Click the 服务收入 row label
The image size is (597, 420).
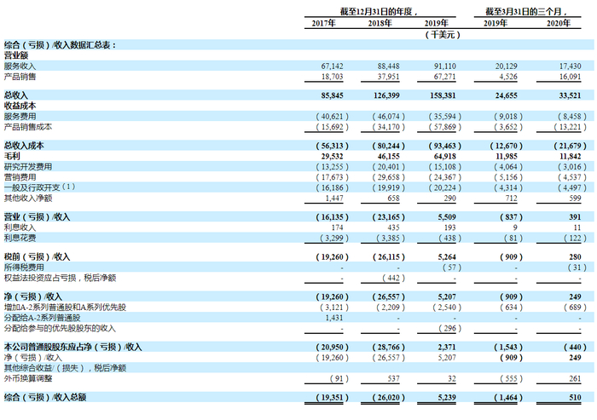coord(20,66)
